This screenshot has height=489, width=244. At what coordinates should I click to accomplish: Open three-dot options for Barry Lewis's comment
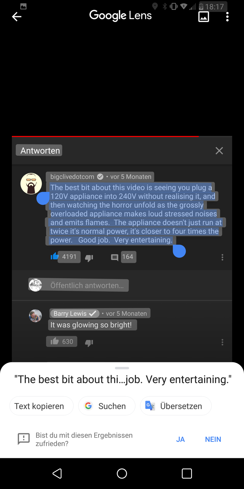pos(222,342)
